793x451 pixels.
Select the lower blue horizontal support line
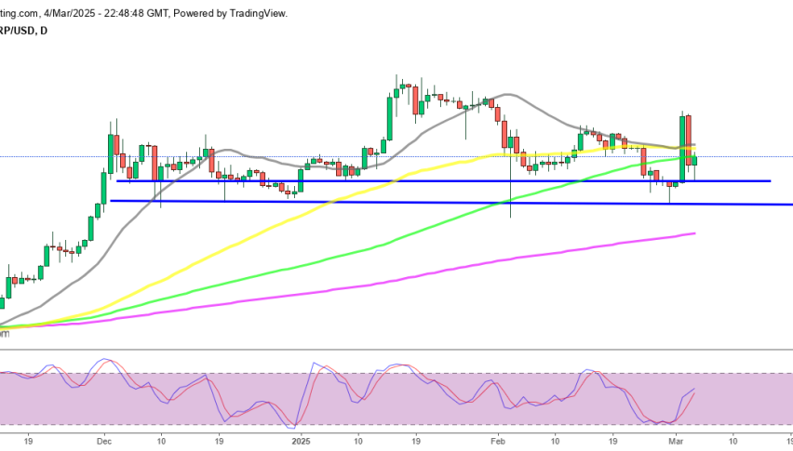pos(451,203)
